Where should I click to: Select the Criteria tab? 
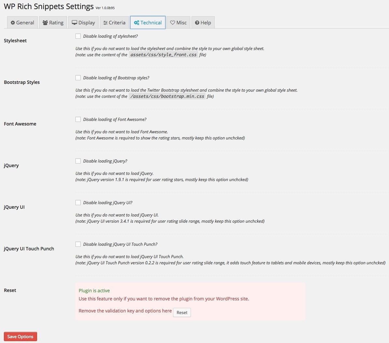click(x=114, y=22)
